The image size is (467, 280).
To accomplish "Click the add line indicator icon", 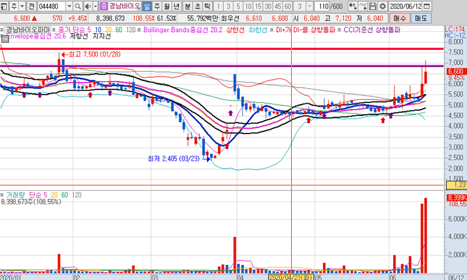I will pyautogui.click(x=363, y=6).
